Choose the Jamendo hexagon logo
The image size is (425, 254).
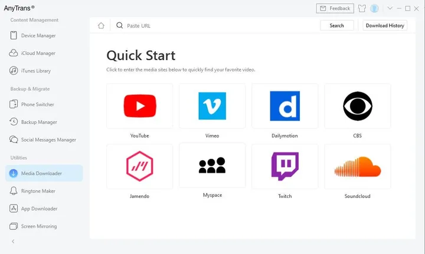[139, 166]
